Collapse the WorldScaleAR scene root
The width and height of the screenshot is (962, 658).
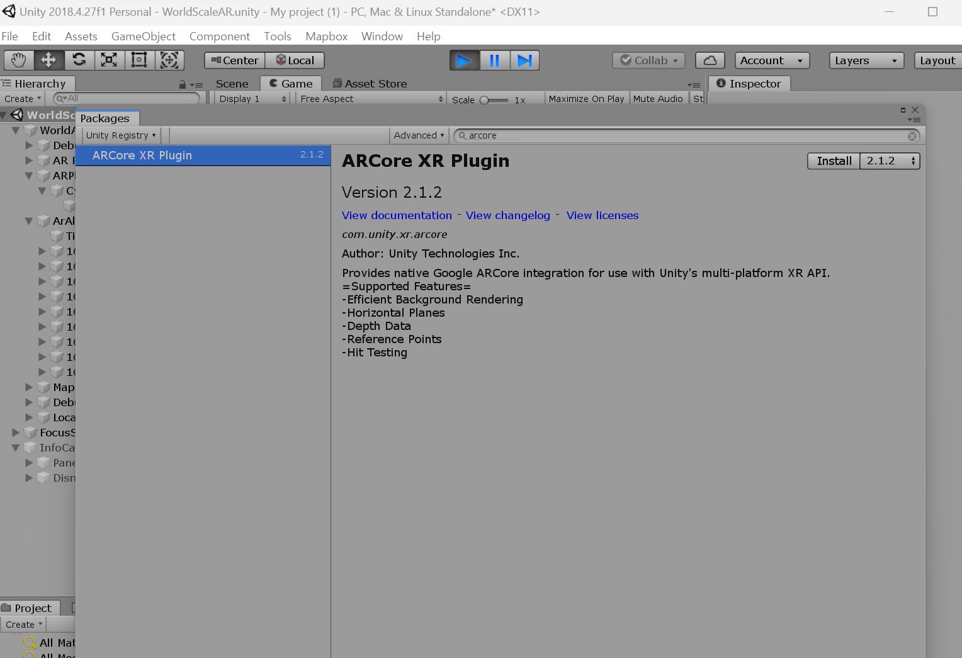click(4, 115)
